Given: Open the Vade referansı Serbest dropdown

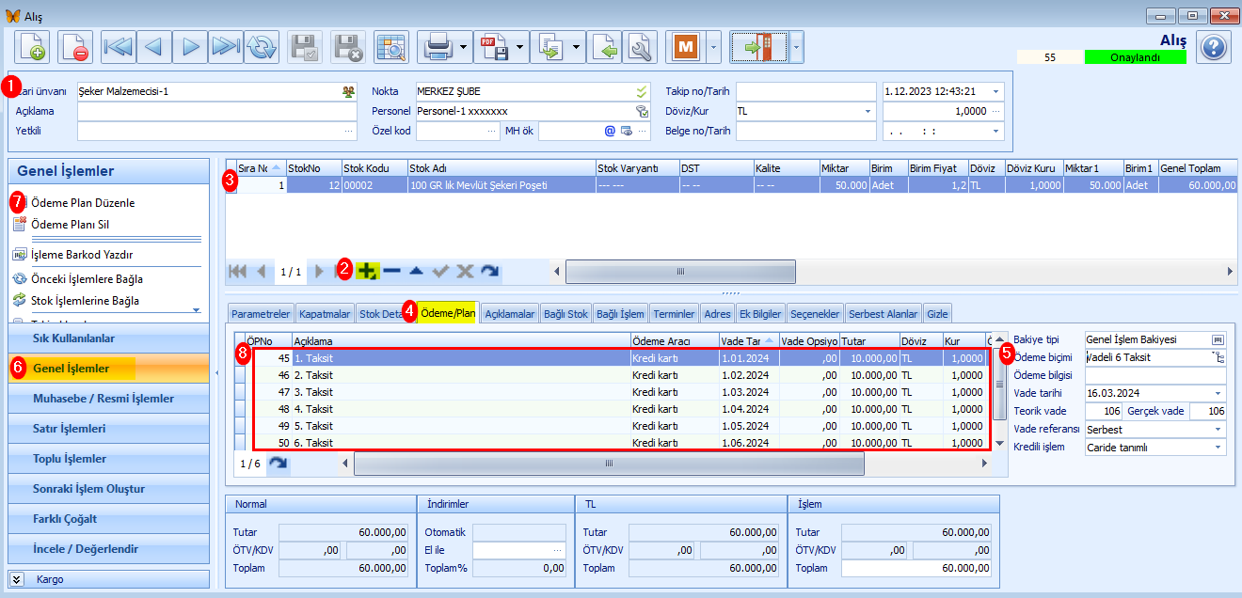Looking at the screenshot, I should [1219, 429].
